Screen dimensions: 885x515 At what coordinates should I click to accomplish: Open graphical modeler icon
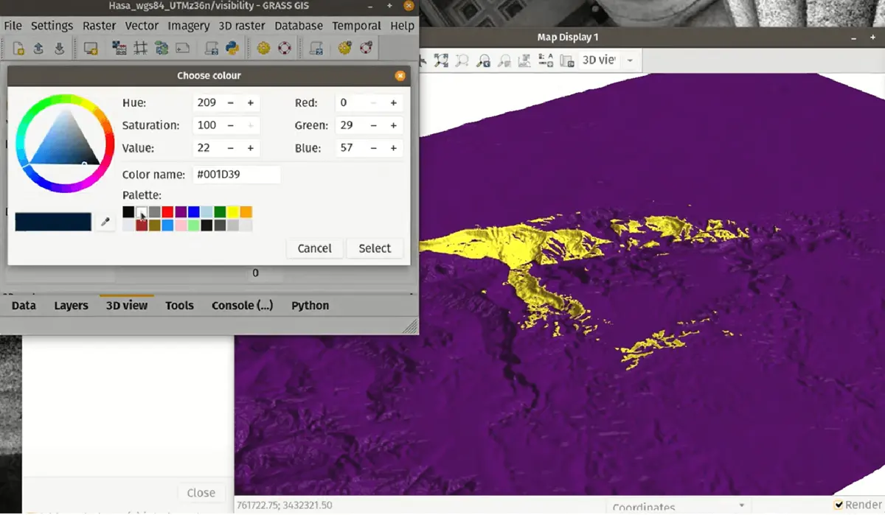coord(162,49)
